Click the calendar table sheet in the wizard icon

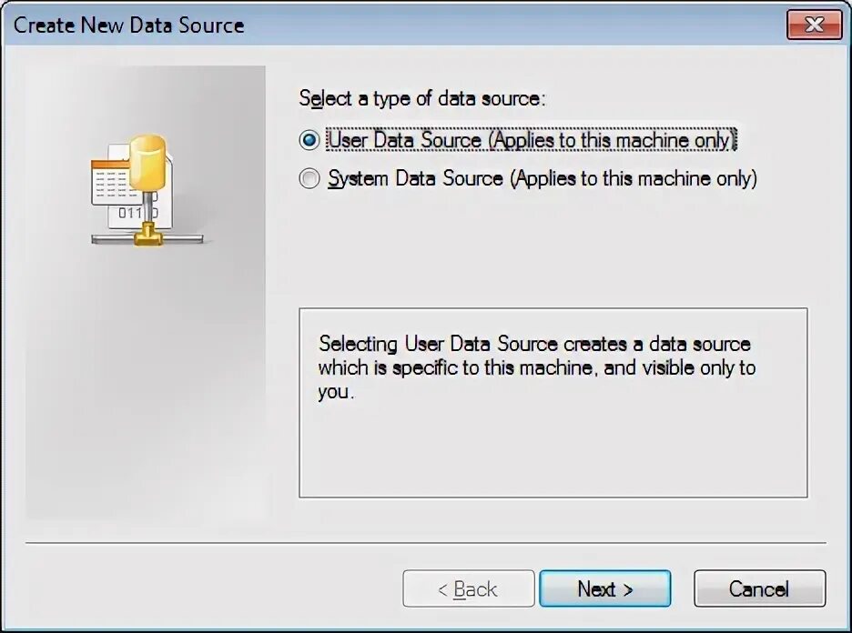click(109, 181)
